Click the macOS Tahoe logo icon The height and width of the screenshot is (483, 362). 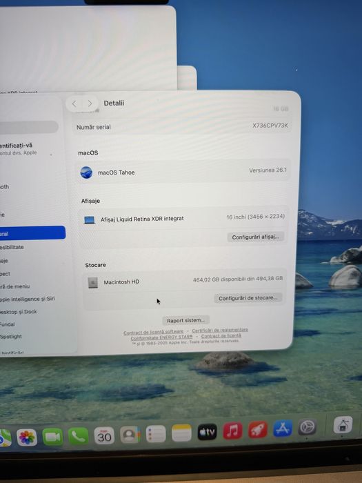tap(86, 172)
